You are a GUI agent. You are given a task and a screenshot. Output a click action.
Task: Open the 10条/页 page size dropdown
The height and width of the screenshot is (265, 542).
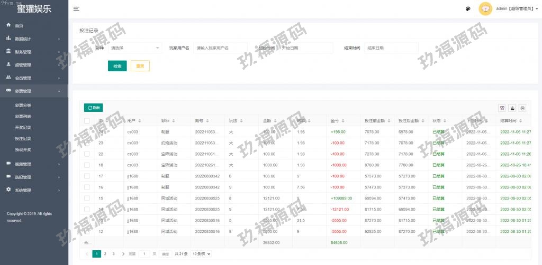pyautogui.click(x=201, y=254)
